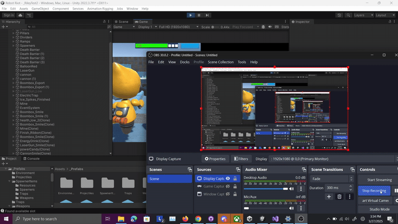Screen dimensions: 398x224
Task: Open the Fade transition dropdown
Action: 331,179
